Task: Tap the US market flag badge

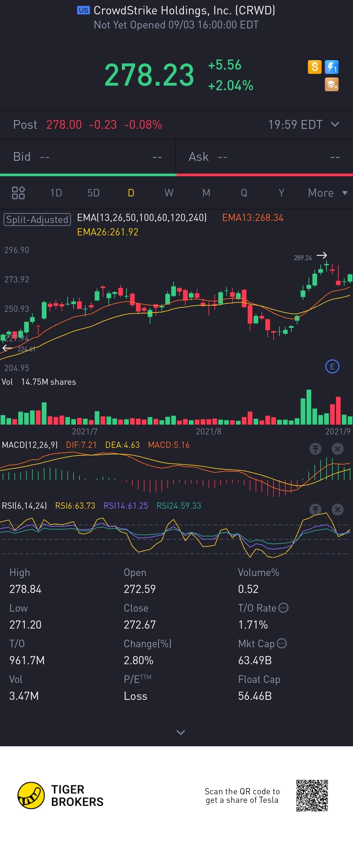Action: (x=83, y=10)
